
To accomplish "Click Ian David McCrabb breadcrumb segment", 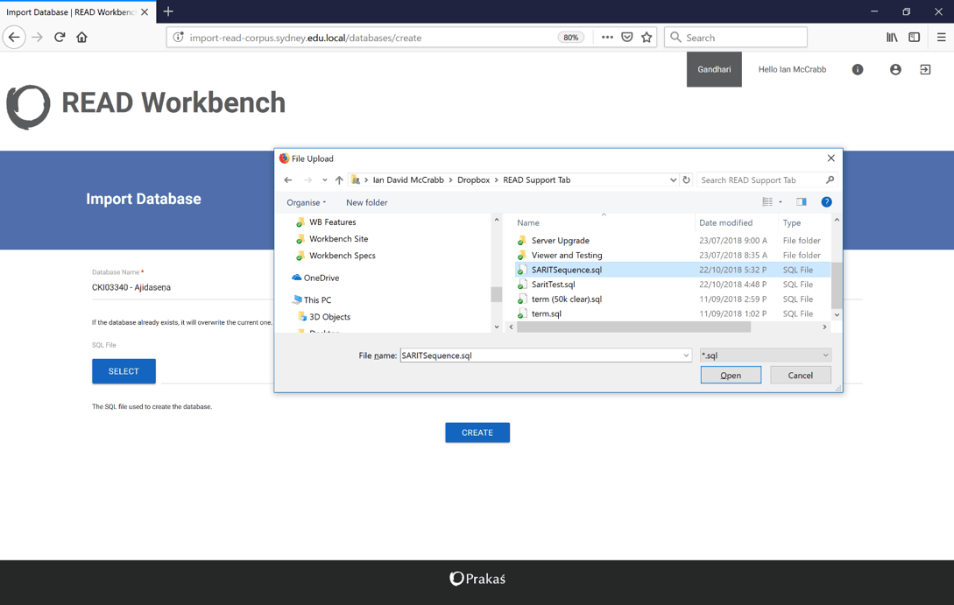I will tap(408, 180).
